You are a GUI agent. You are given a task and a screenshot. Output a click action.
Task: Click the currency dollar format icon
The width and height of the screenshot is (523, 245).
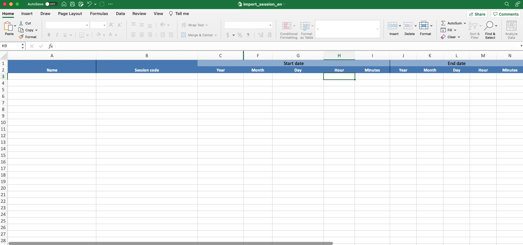point(228,35)
